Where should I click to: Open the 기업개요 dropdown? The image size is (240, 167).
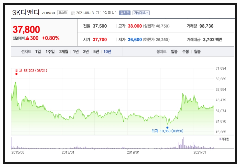pyautogui.click(x=141, y=13)
